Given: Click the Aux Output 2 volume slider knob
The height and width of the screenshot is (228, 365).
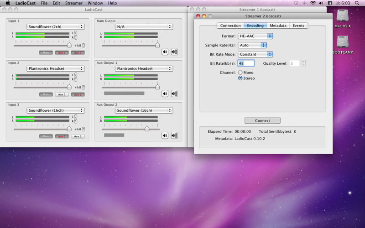Looking at the screenshot, I should [147, 129].
